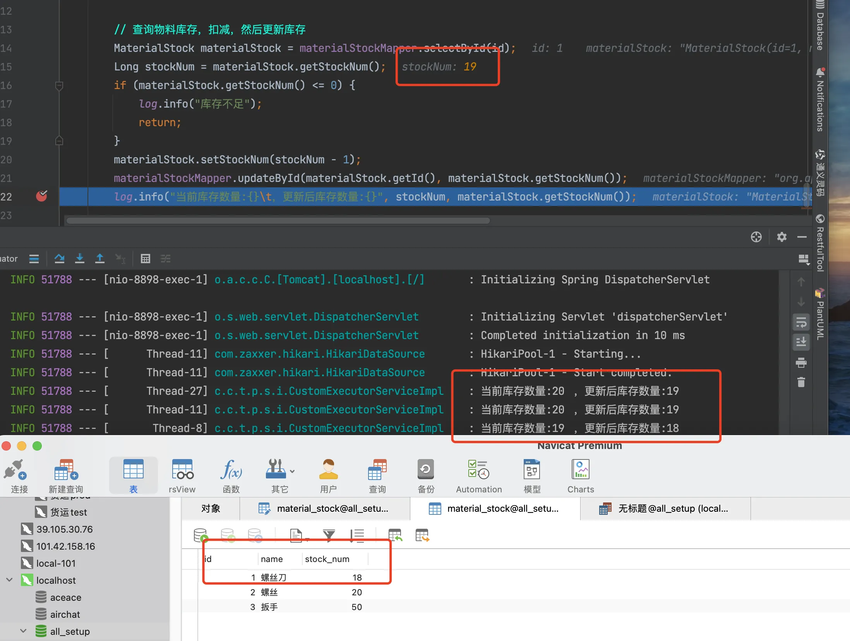Image resolution: width=850 pixels, height=641 pixels.
Task: Open the debug panel settings gear
Action: pyautogui.click(x=781, y=237)
